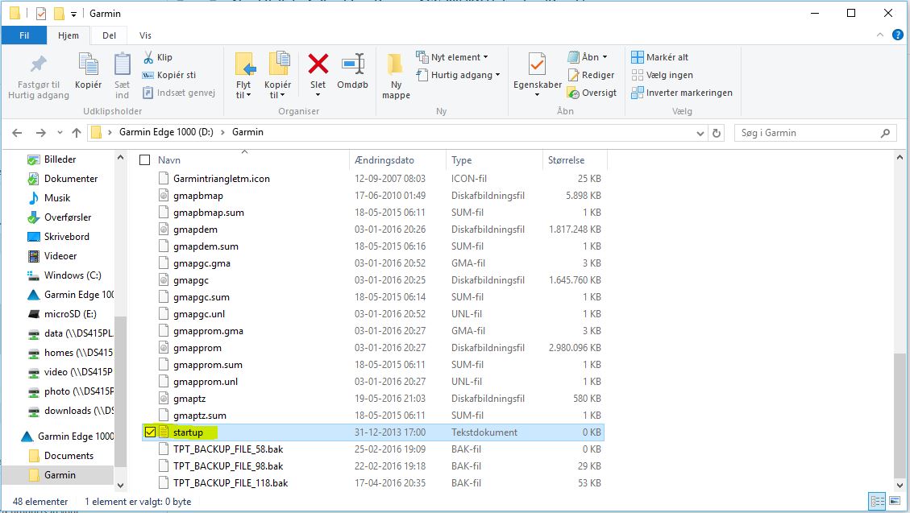Expand the chevron after Garmin Edge 1000 (D:) in path
Viewport: 910px width, 513px height.
click(222, 132)
